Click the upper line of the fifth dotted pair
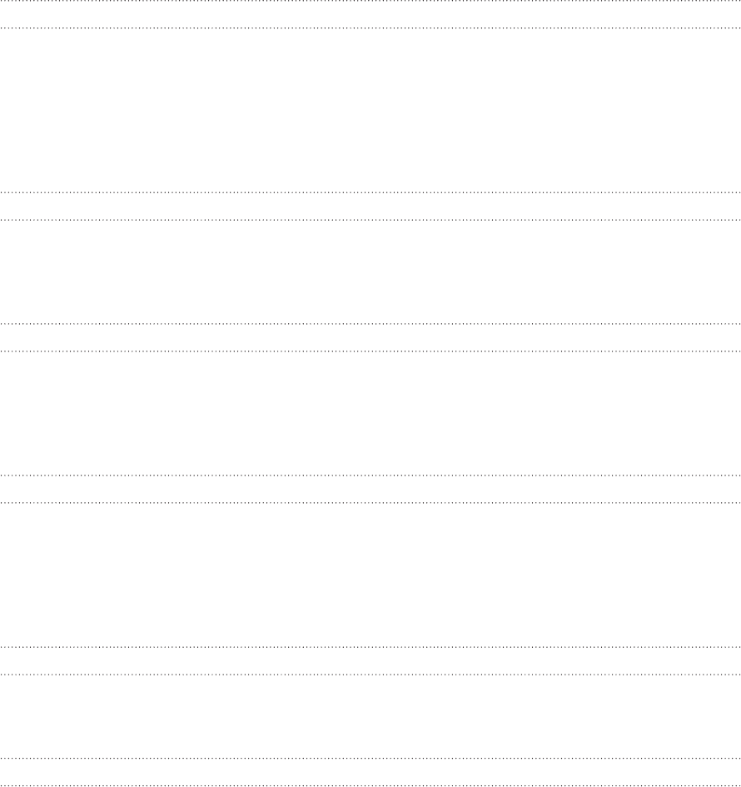This screenshot has height=787, width=741. pyautogui.click(x=370, y=647)
